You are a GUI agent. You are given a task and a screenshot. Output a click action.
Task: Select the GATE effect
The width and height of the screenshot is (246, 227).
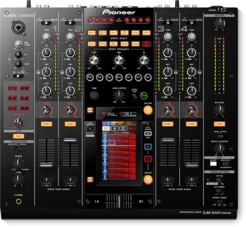point(146,33)
